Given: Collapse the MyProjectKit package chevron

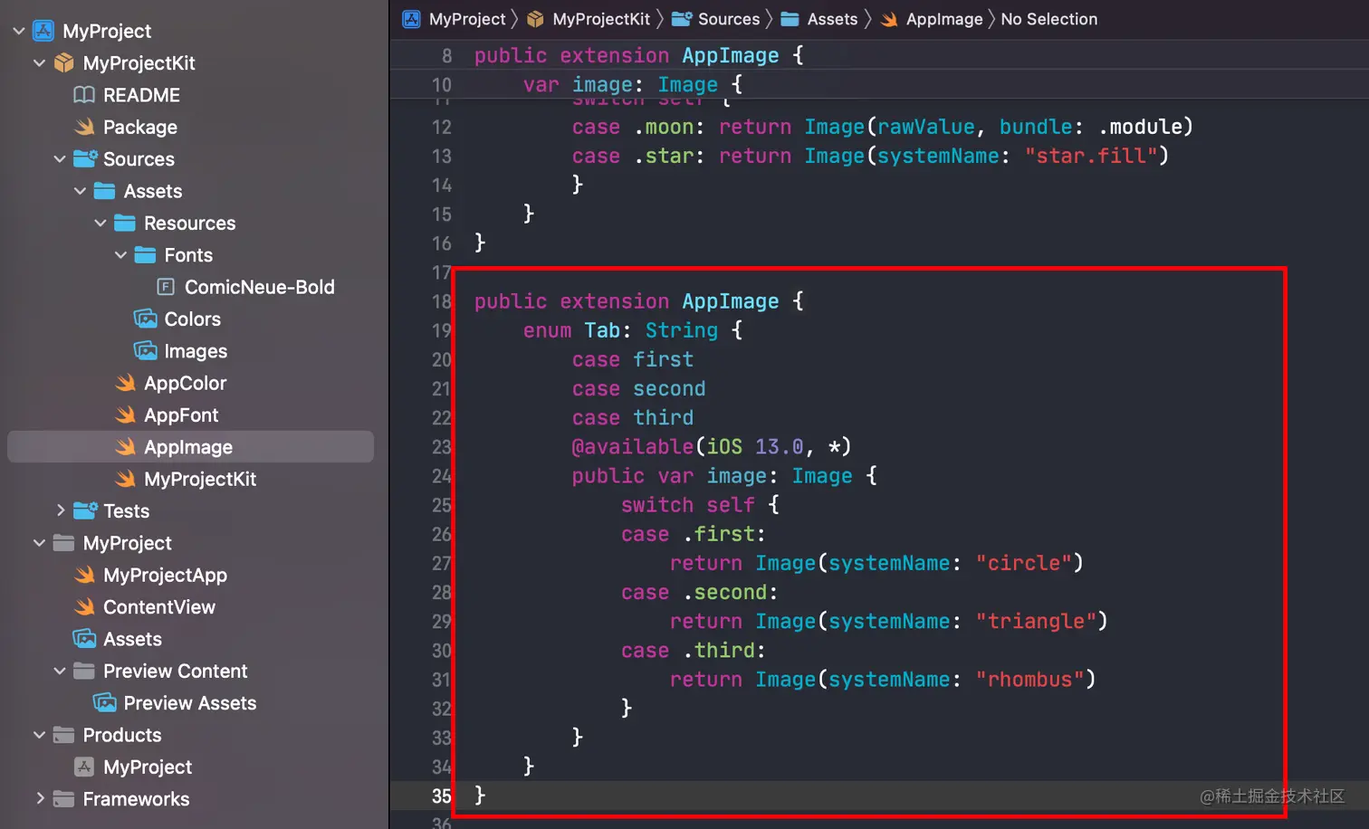Looking at the screenshot, I should [x=39, y=63].
